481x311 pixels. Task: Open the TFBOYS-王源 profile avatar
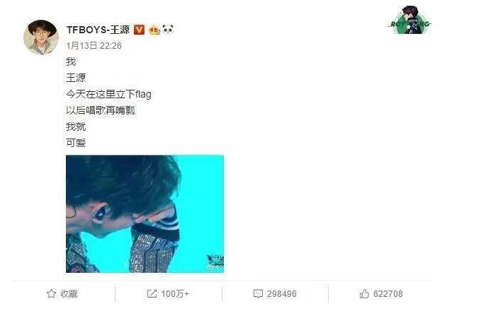pyautogui.click(x=41, y=37)
